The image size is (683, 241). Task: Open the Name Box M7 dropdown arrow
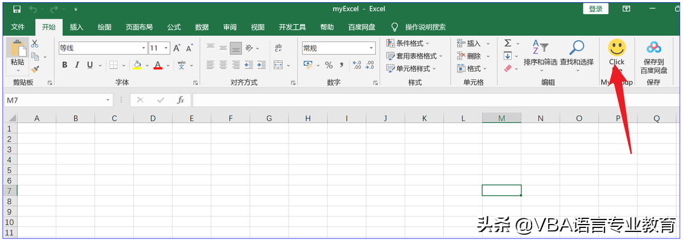pos(108,100)
